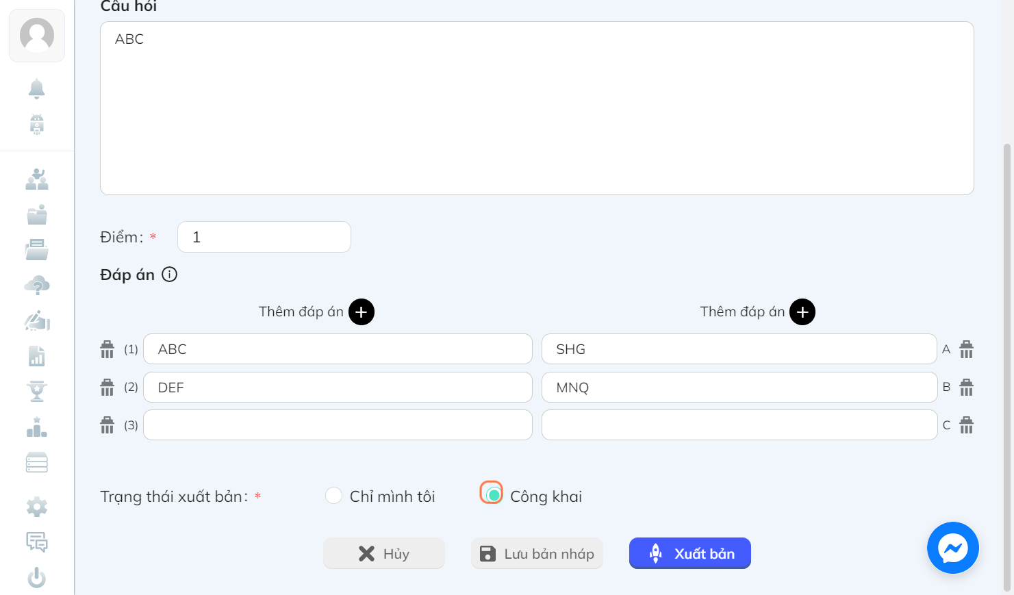Click the Hủy cancel button
Image resolution: width=1014 pixels, height=595 pixels.
pyautogui.click(x=384, y=553)
